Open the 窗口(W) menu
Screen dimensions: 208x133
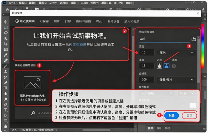click(118, 3)
